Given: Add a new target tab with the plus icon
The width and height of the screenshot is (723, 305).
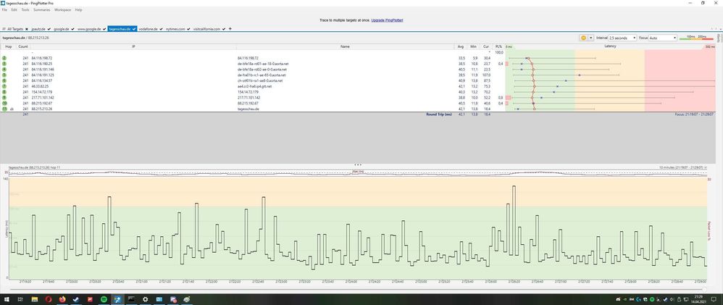Looking at the screenshot, I should point(230,28).
